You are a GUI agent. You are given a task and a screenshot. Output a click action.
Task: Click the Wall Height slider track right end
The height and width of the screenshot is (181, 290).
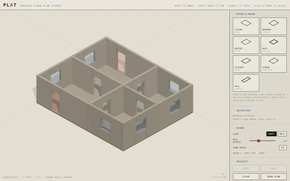click(x=275, y=141)
